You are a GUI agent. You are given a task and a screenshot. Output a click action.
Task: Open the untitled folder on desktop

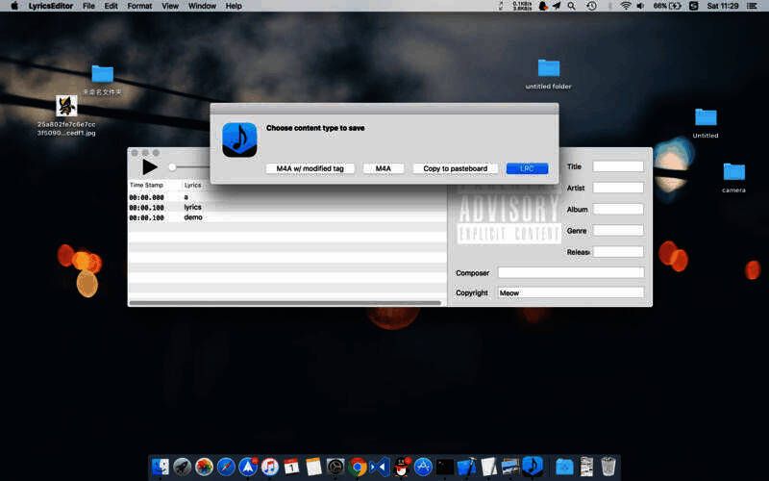tap(548, 68)
